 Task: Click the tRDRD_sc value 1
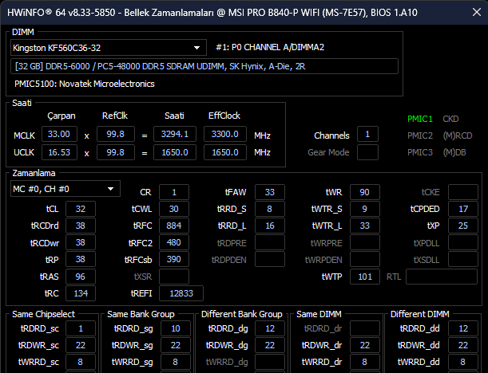[81, 328]
